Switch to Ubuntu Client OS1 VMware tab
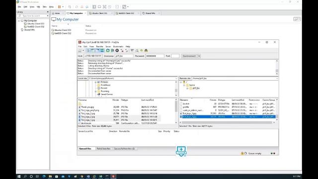 click(x=99, y=13)
